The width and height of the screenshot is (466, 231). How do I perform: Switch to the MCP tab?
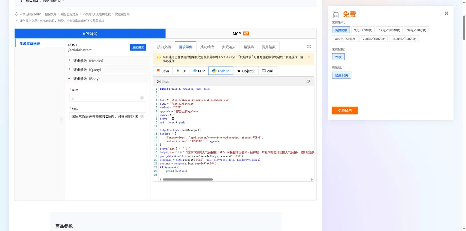tap(241, 34)
